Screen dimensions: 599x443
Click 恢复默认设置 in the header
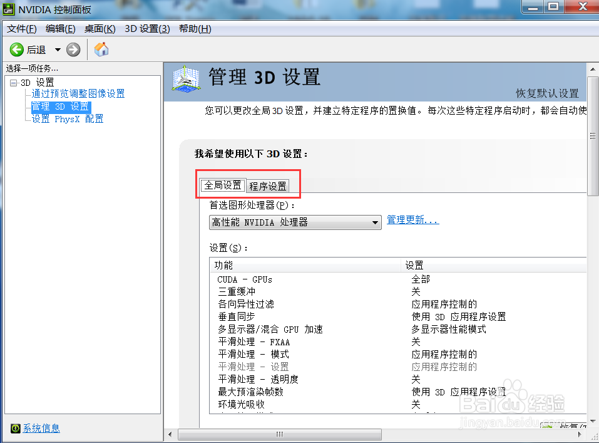click(x=547, y=93)
